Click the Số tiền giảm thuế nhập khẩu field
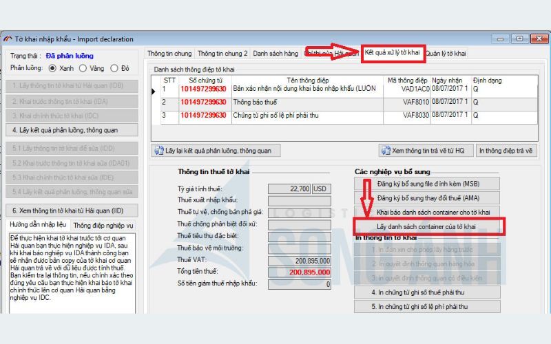 click(300, 284)
